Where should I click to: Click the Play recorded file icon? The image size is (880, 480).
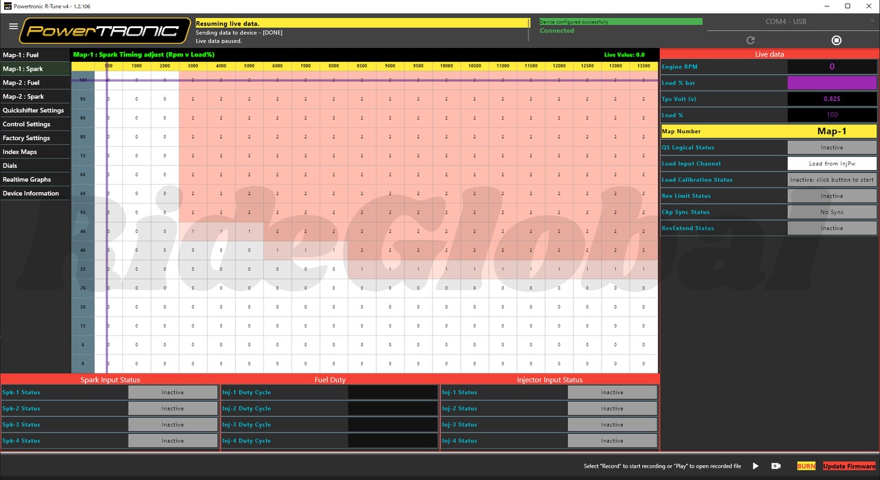(x=756, y=466)
